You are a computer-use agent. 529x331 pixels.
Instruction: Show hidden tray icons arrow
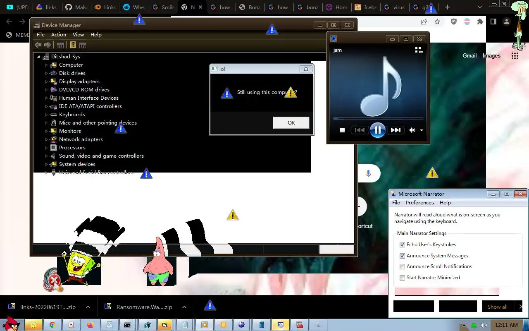coord(464,325)
